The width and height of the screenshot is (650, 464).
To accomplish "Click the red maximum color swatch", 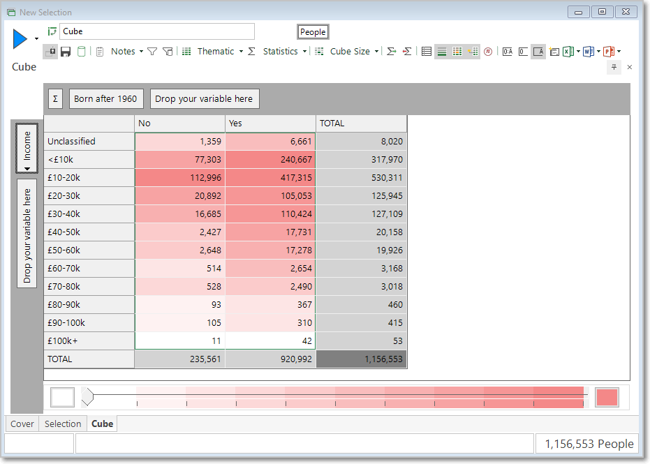I will click(607, 398).
